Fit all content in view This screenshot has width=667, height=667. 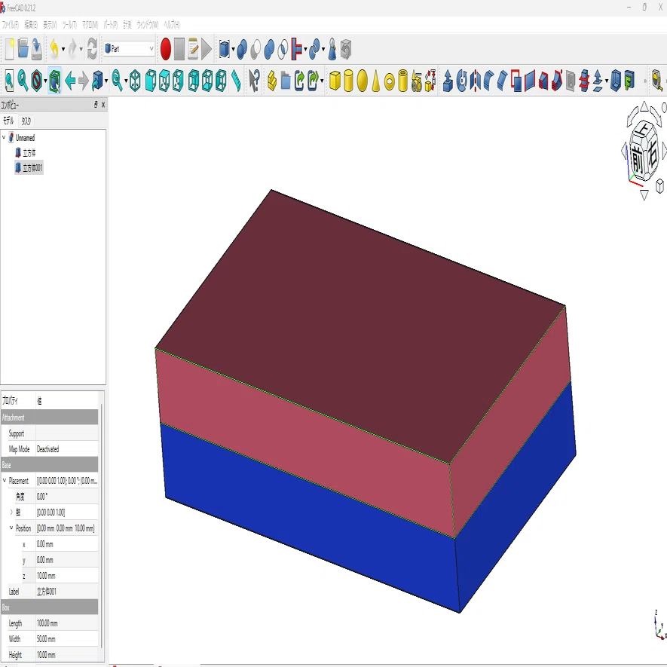pos(9,81)
